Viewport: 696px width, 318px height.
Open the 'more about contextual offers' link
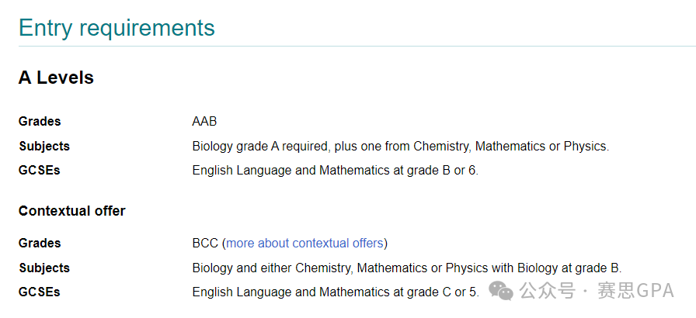click(x=304, y=243)
